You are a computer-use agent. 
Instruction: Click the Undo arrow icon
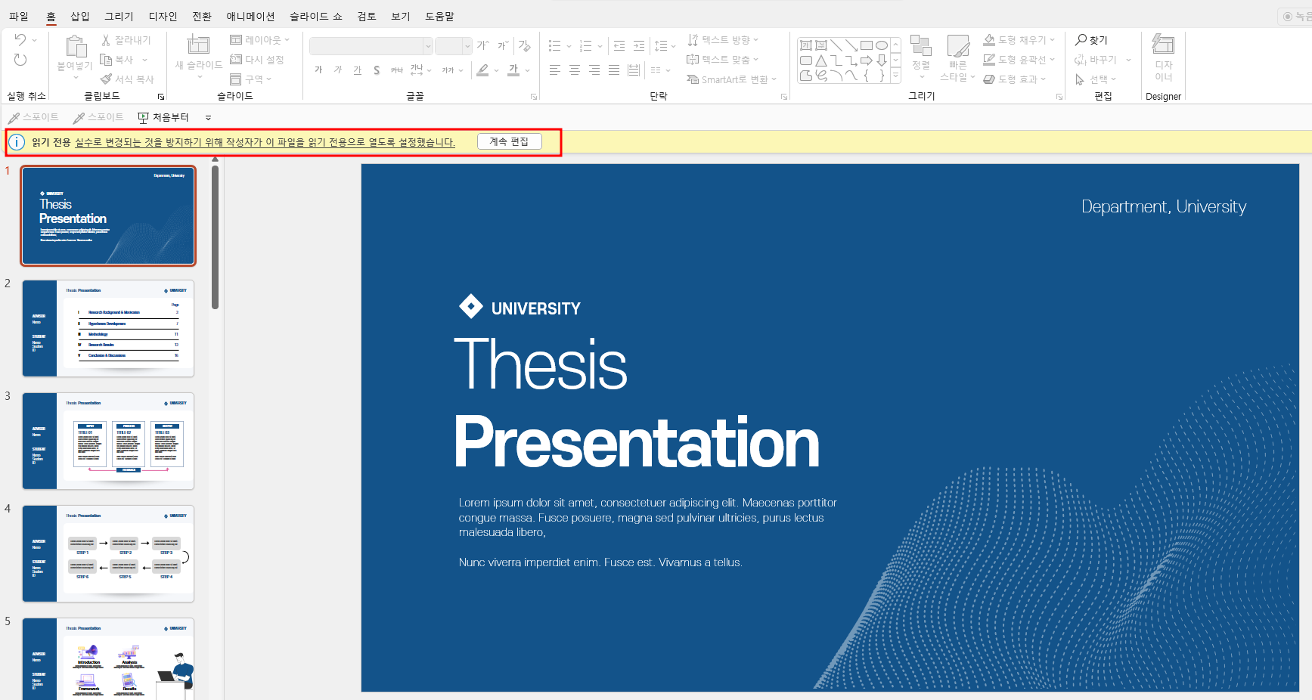20,39
